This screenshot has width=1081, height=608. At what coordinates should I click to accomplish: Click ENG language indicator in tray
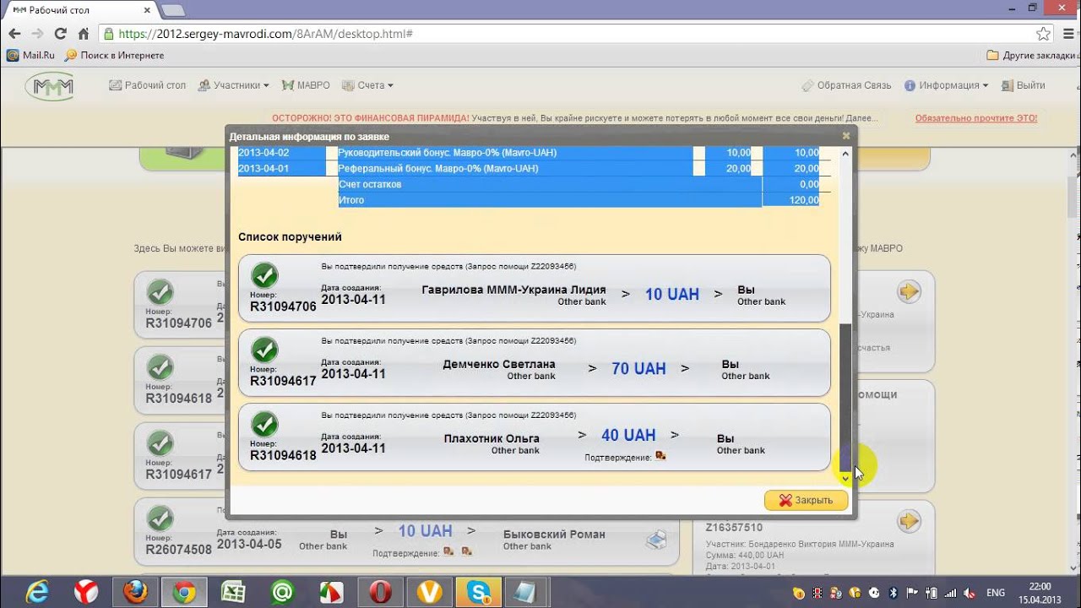click(x=996, y=593)
